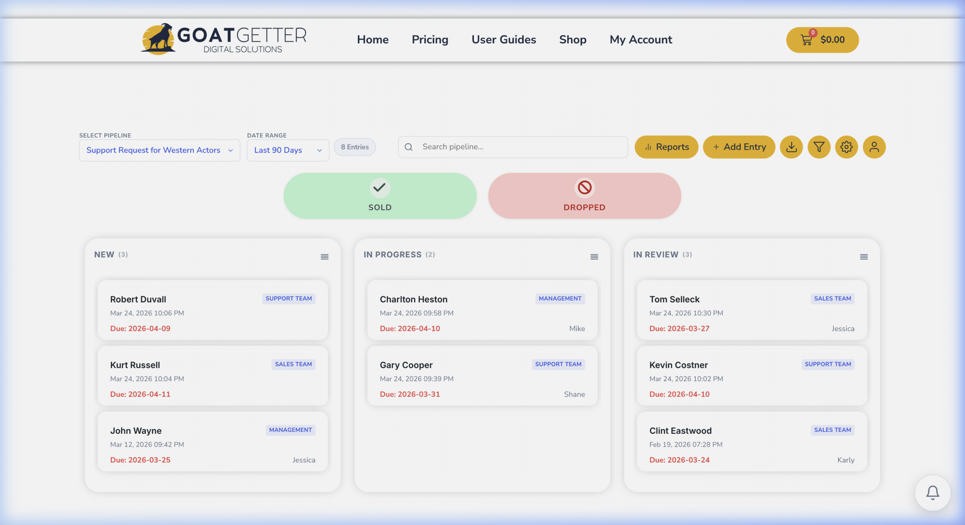The image size is (965, 525).
Task: Click timestamp Feb 19, 2026 07:28 PM
Action: coord(686,445)
